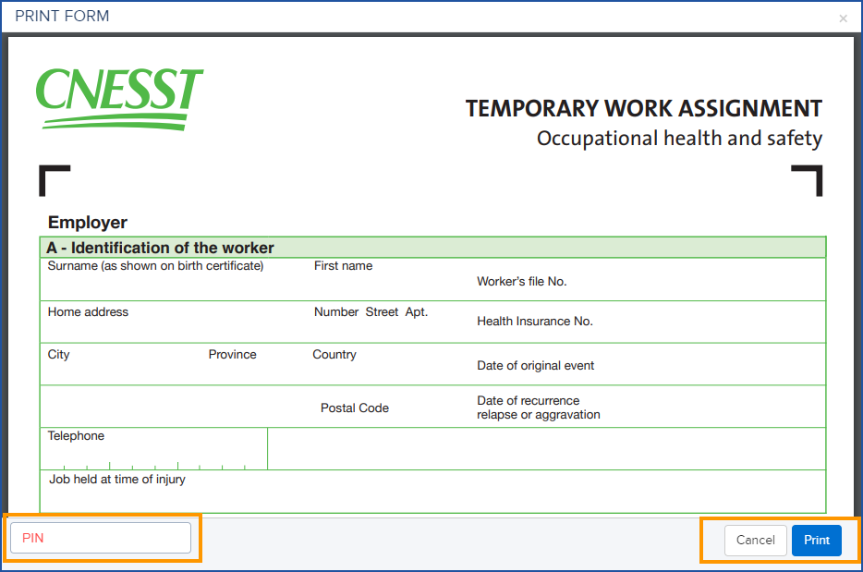
Task: Click the CNESST logo
Action: pos(119,96)
